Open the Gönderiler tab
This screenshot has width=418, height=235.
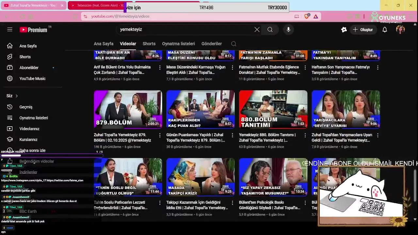[212, 44]
